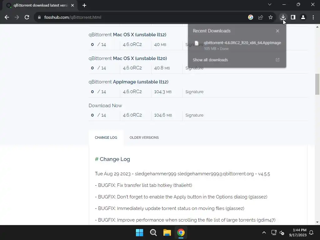Open the browser side panel
This screenshot has height=240, width=320.
click(293, 17)
